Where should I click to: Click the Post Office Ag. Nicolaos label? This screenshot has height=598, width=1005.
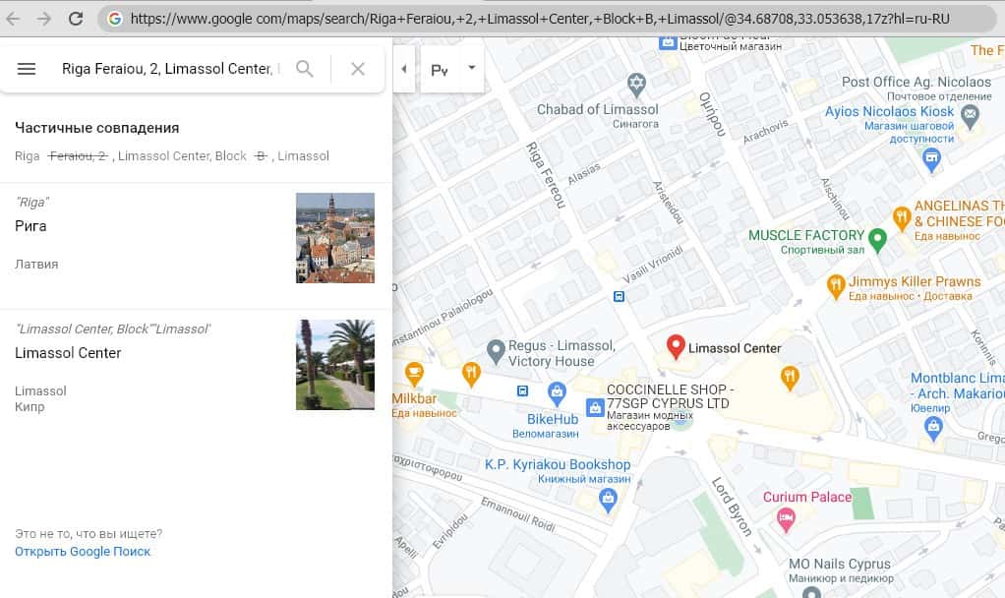pos(916,82)
